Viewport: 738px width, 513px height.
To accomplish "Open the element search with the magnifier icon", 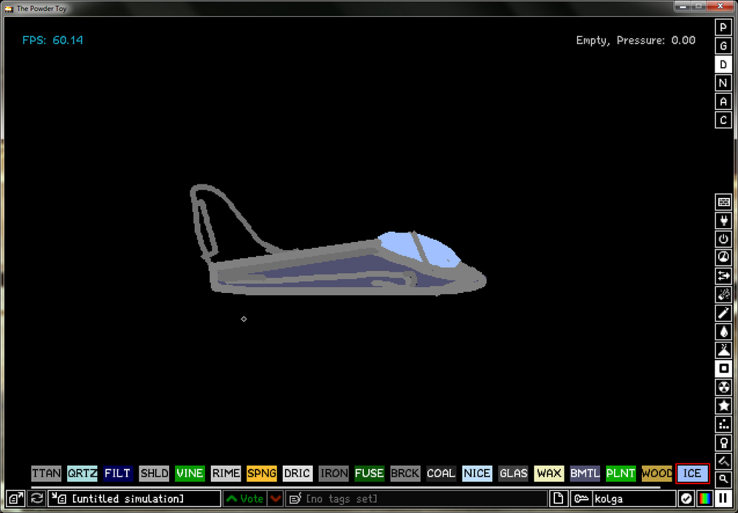I will click(x=723, y=478).
